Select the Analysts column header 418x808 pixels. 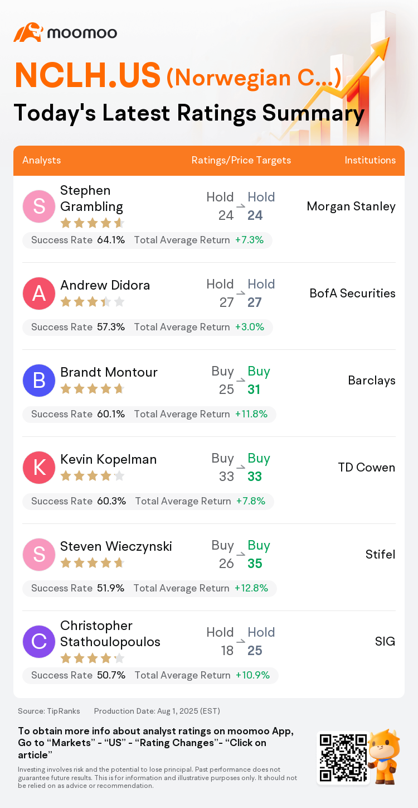42,160
